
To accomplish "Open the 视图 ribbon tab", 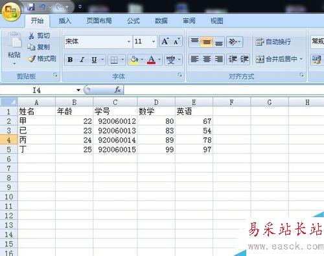I will point(216,21).
